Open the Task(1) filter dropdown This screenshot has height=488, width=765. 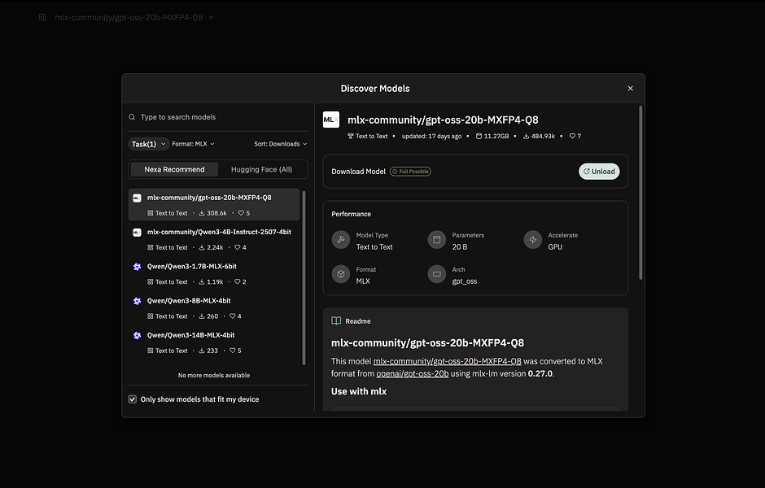click(148, 143)
